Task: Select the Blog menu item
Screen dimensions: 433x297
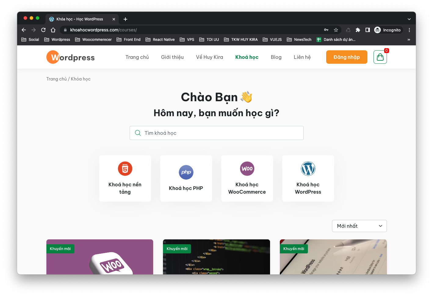Action: pyautogui.click(x=276, y=57)
